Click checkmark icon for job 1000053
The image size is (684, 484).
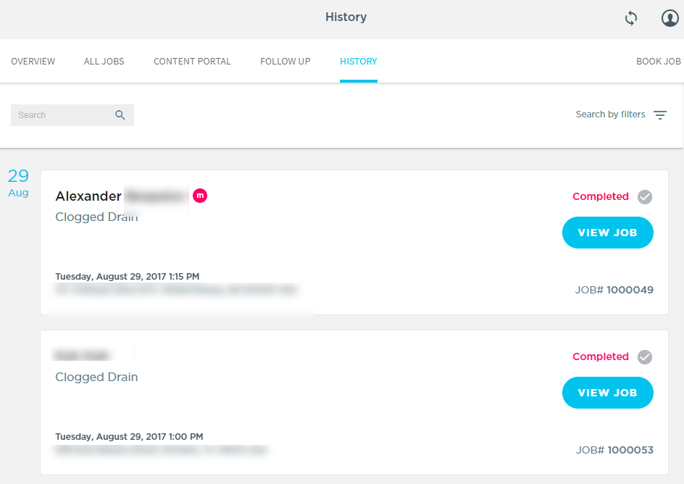point(645,357)
